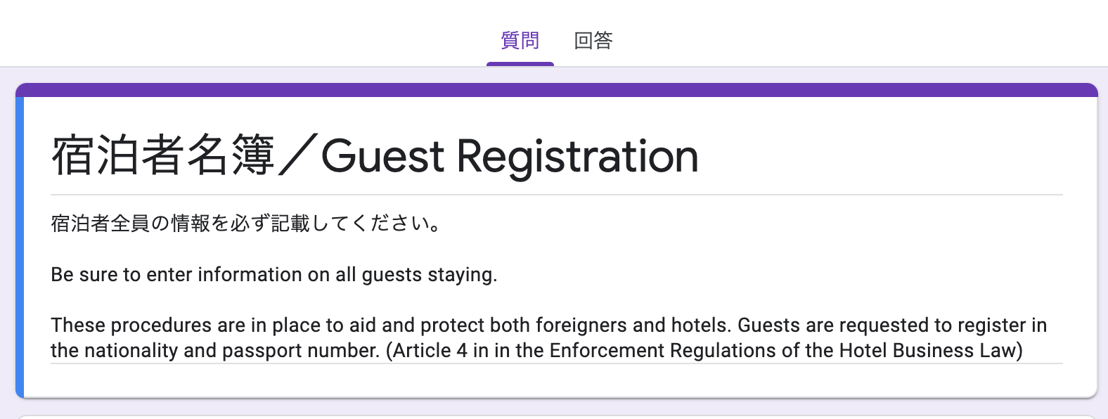This screenshot has width=1108, height=419.
Task: Select the next question card edge at bottom
Action: tap(555, 417)
